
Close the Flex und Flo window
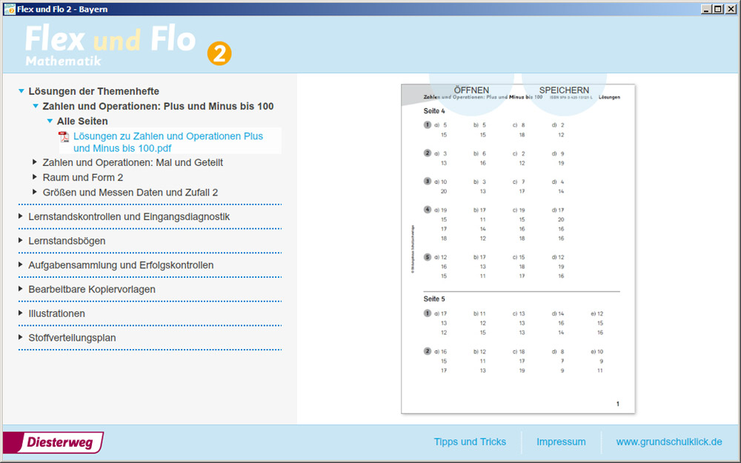tap(730, 9)
